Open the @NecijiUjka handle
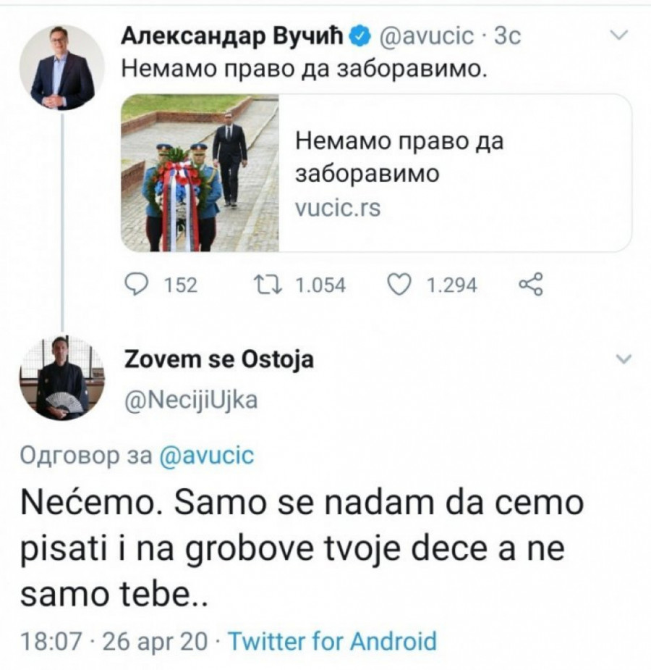The width and height of the screenshot is (651, 670). tap(191, 401)
